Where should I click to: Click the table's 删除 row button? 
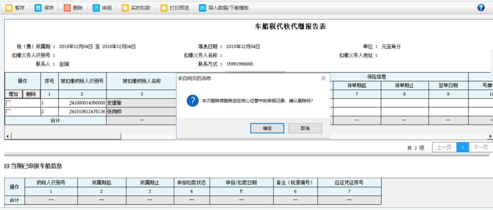click(x=31, y=94)
